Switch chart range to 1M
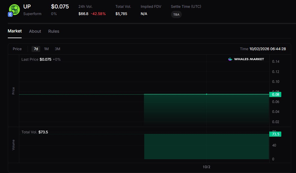The image size is (296, 173). [46, 49]
